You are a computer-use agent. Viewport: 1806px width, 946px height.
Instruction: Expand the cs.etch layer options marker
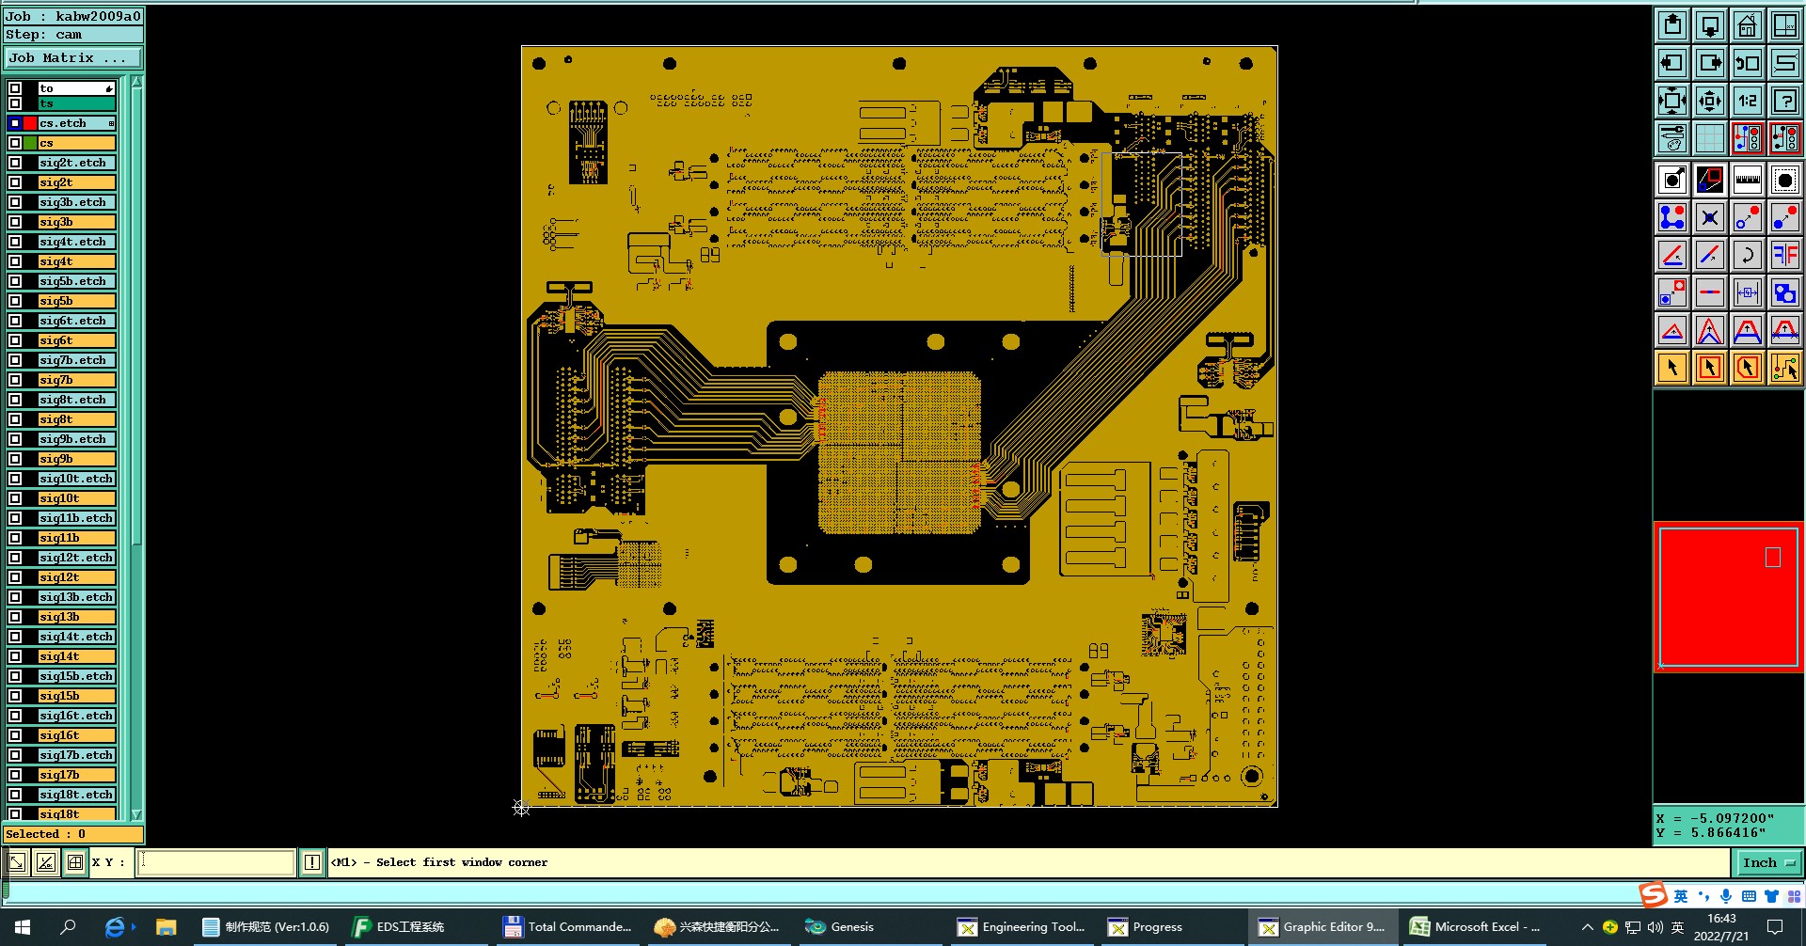point(111,123)
